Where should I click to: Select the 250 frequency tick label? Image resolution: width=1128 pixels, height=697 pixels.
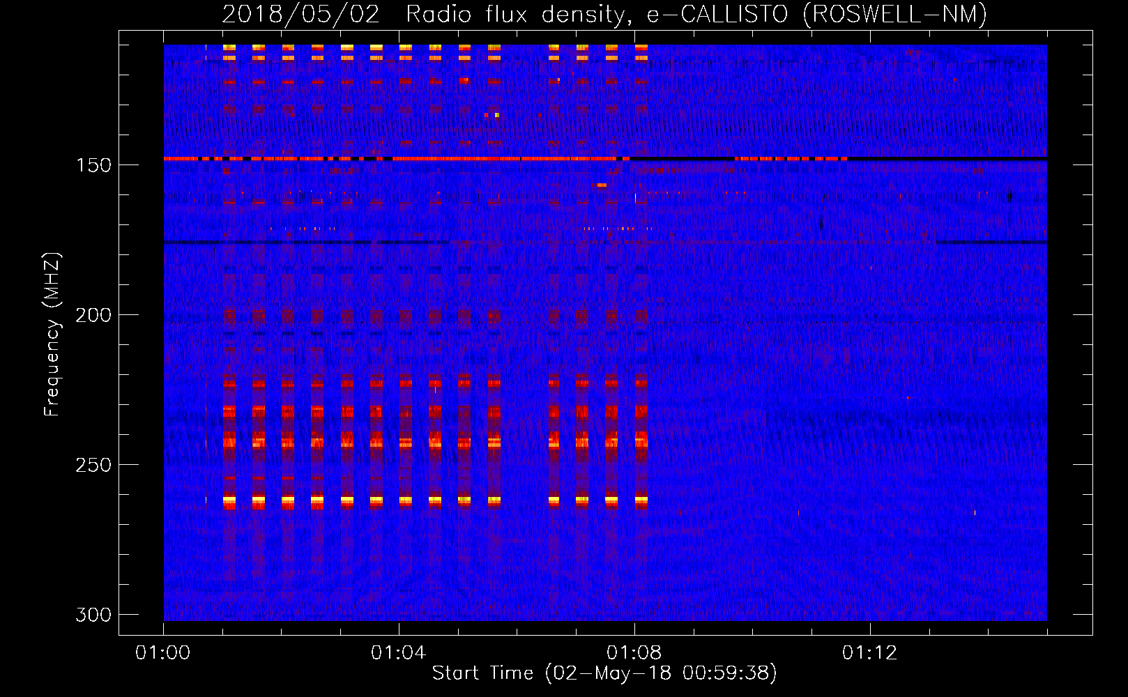coord(93,465)
